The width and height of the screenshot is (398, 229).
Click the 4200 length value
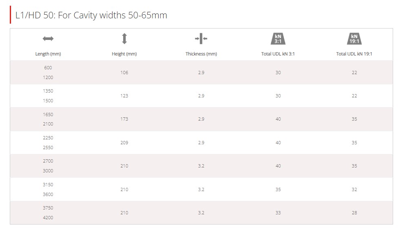pyautogui.click(x=48, y=218)
